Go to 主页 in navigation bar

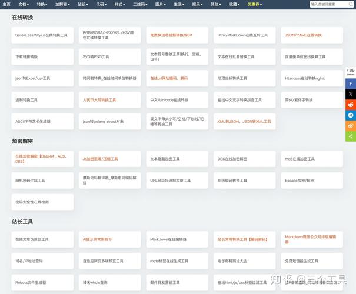(x=6, y=4)
